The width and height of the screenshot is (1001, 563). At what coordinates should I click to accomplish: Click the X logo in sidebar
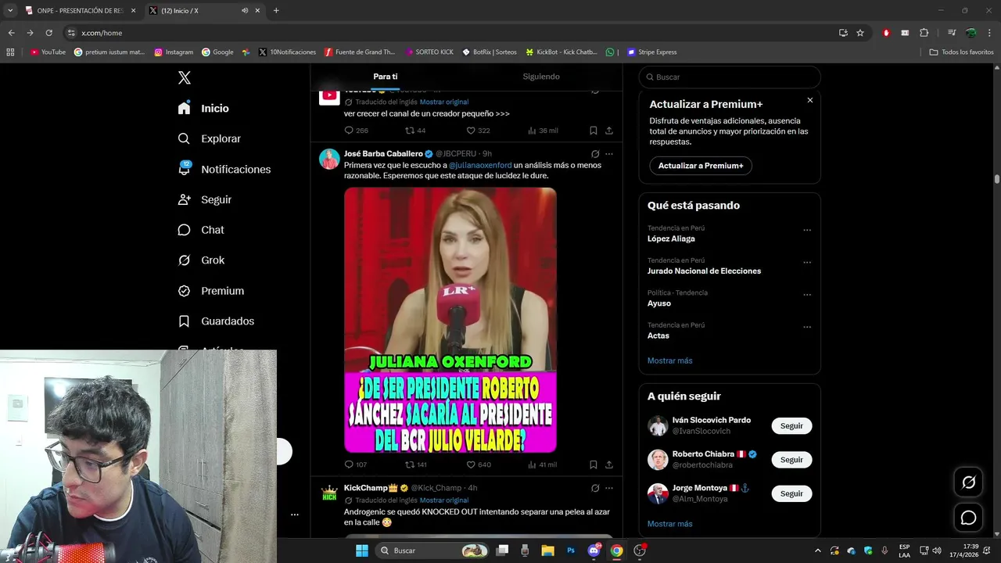(184, 77)
